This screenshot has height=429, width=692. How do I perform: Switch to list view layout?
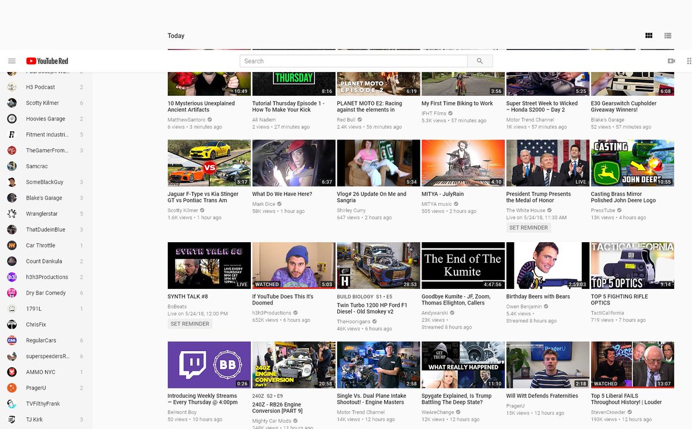[x=668, y=36]
